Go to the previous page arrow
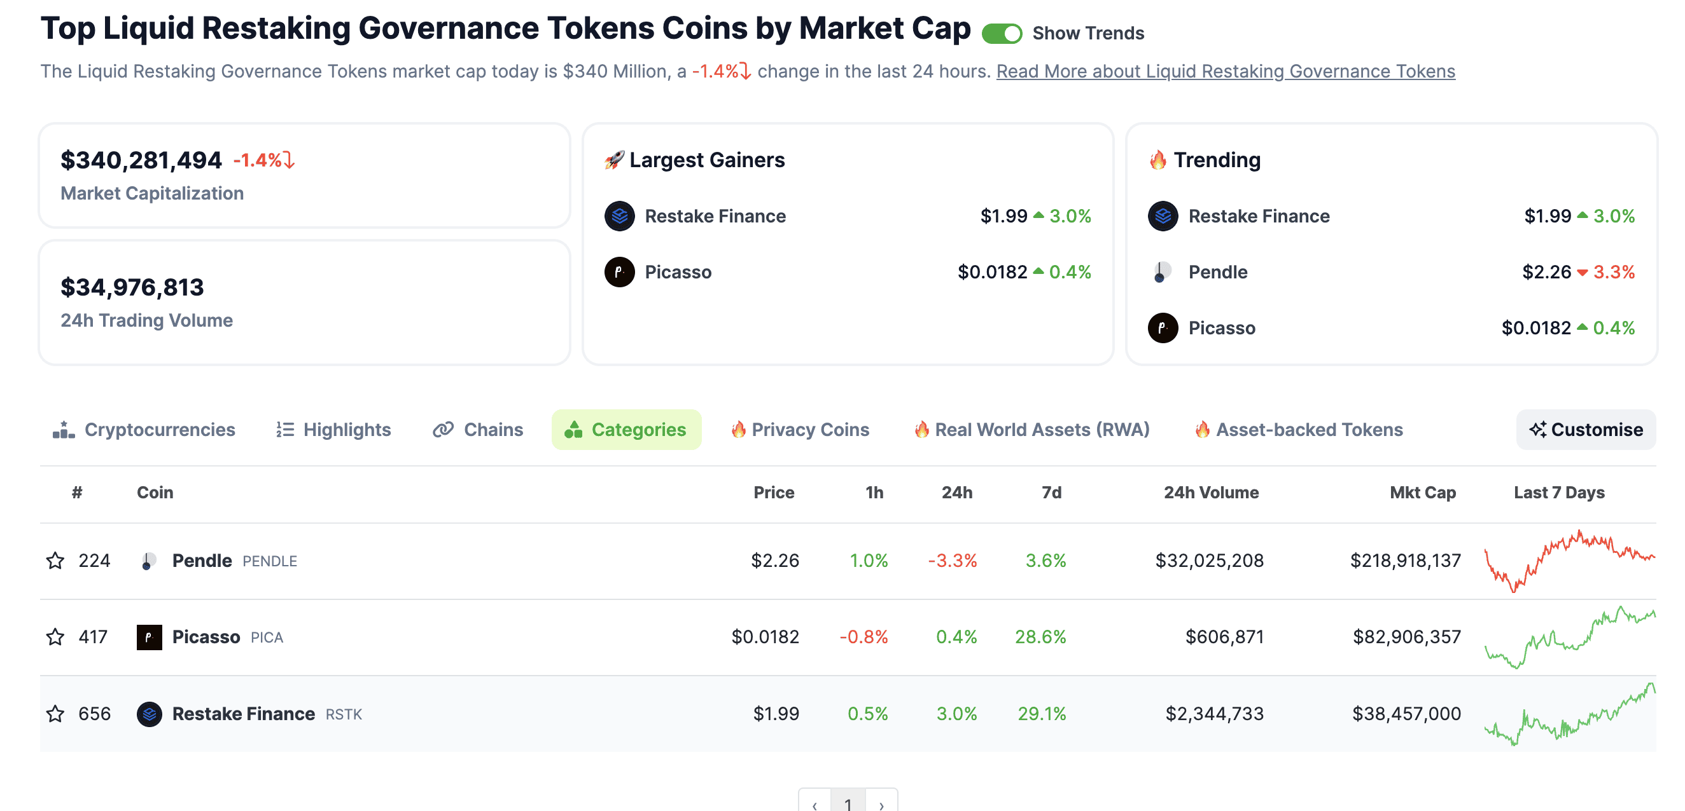Image resolution: width=1685 pixels, height=811 pixels. [x=815, y=804]
